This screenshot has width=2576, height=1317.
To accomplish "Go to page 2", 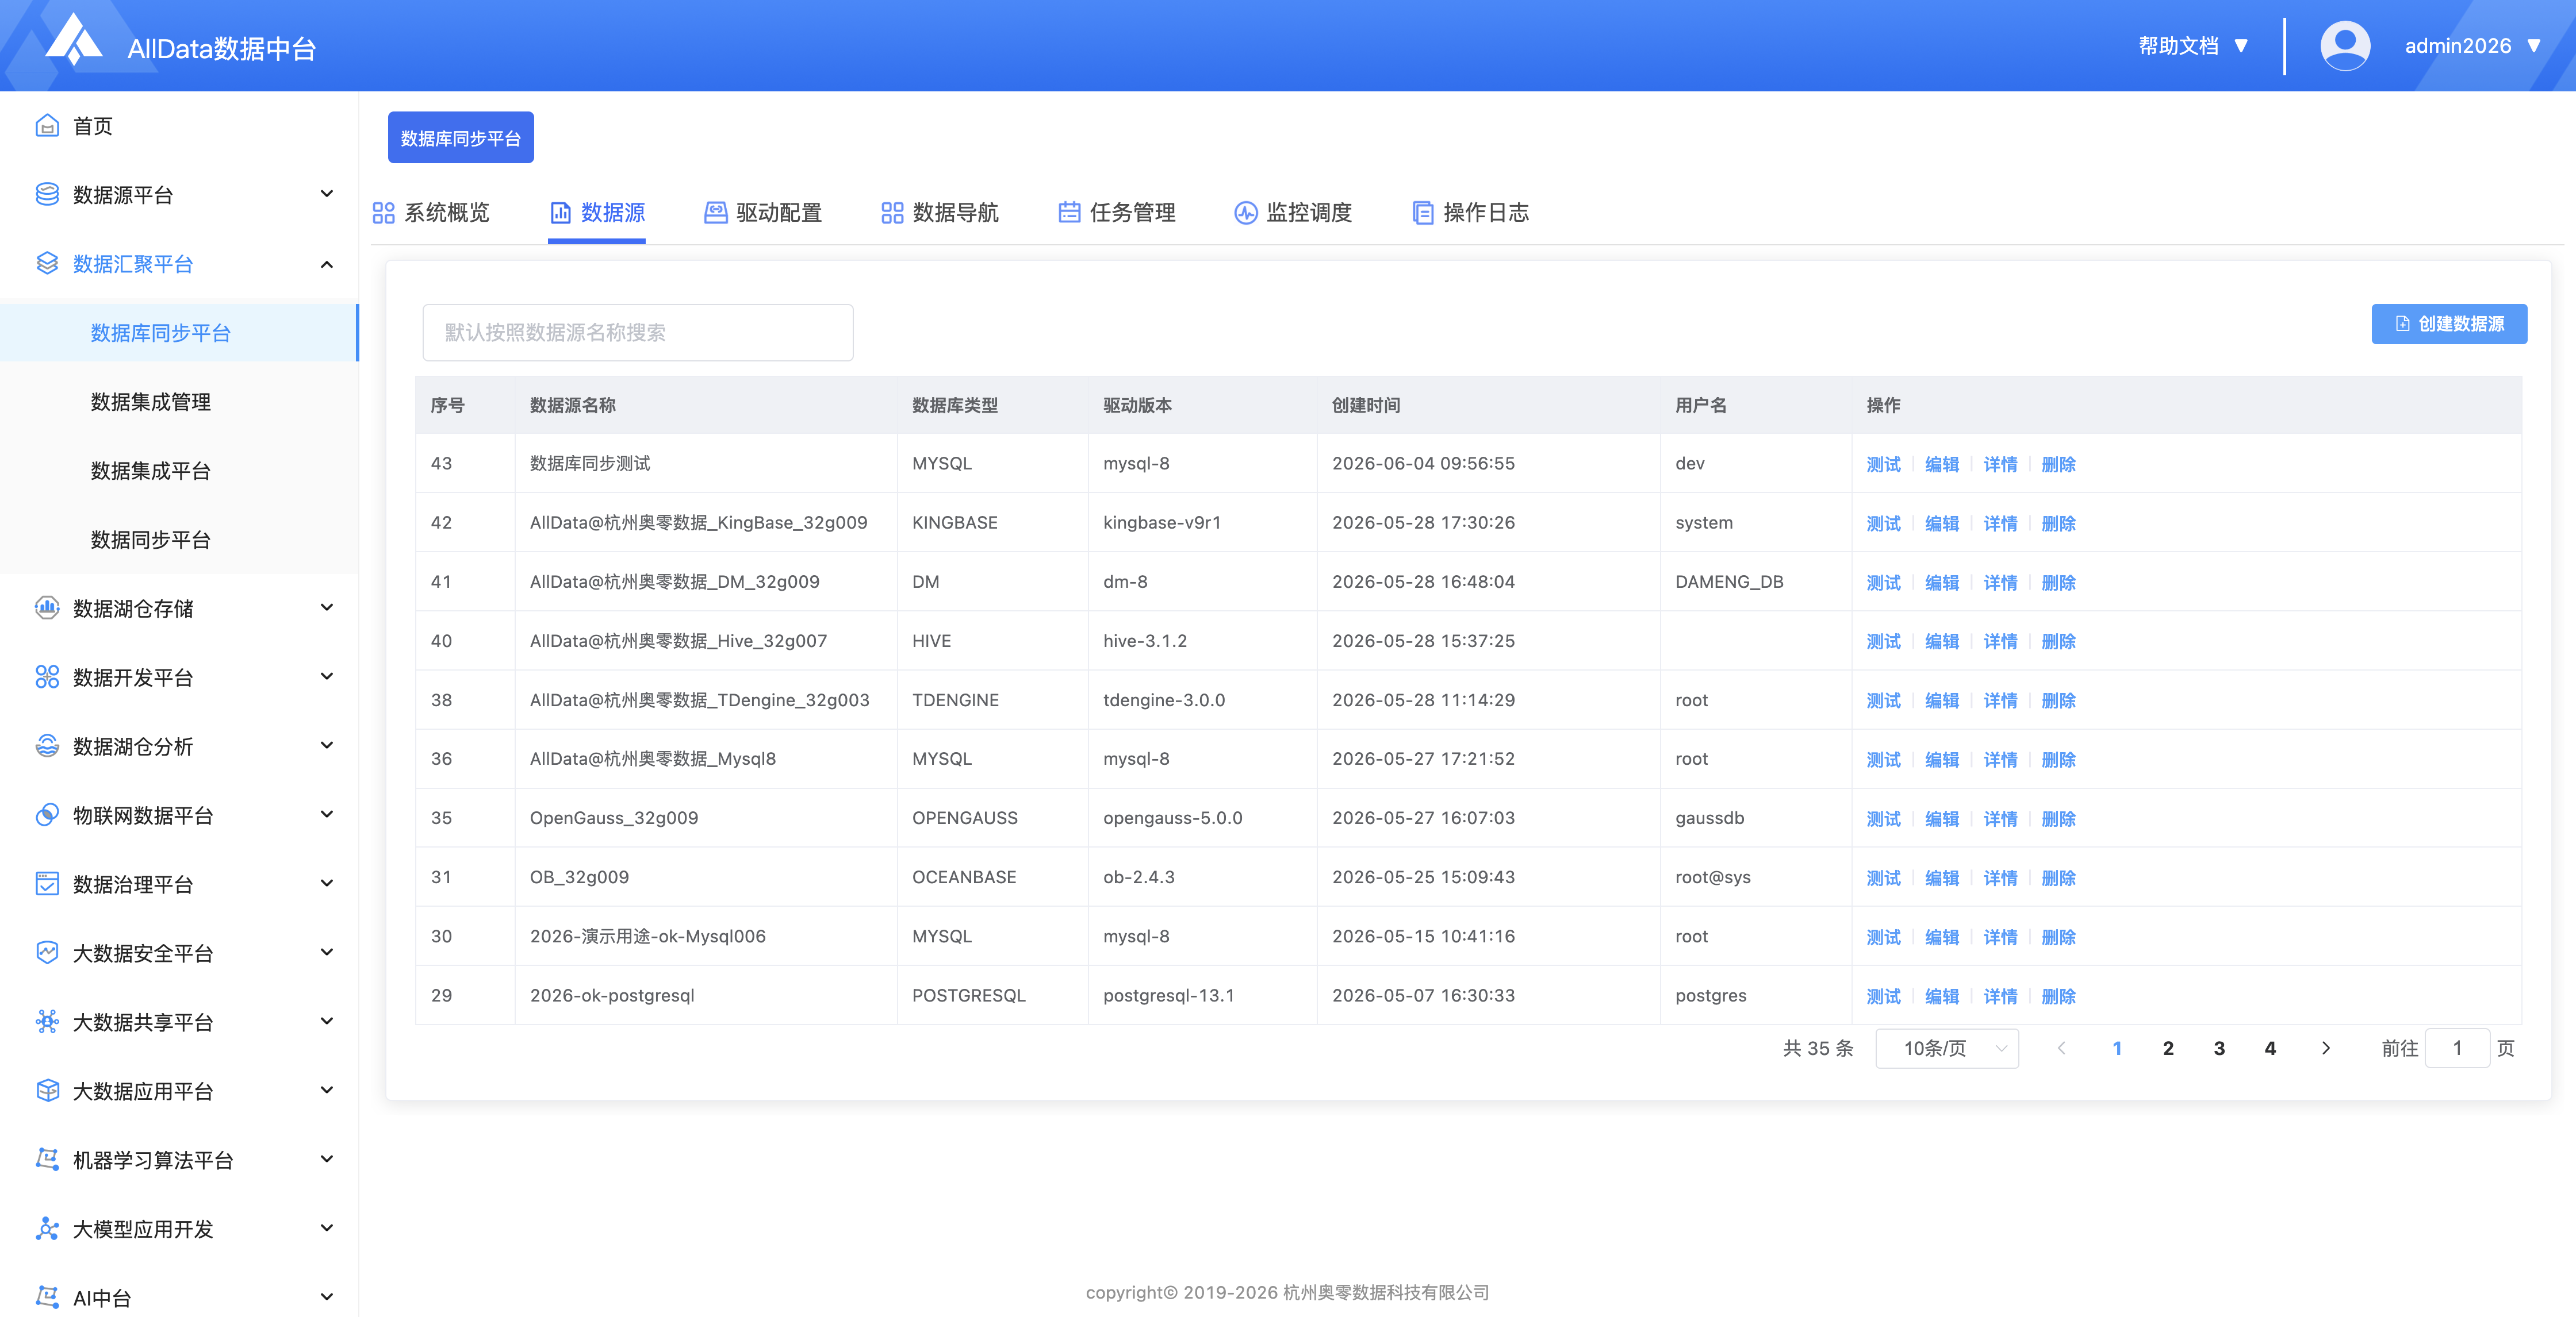I will tap(2168, 1048).
